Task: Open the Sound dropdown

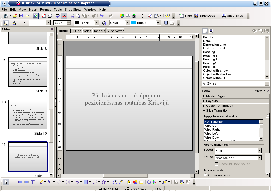Action: click(x=259, y=158)
